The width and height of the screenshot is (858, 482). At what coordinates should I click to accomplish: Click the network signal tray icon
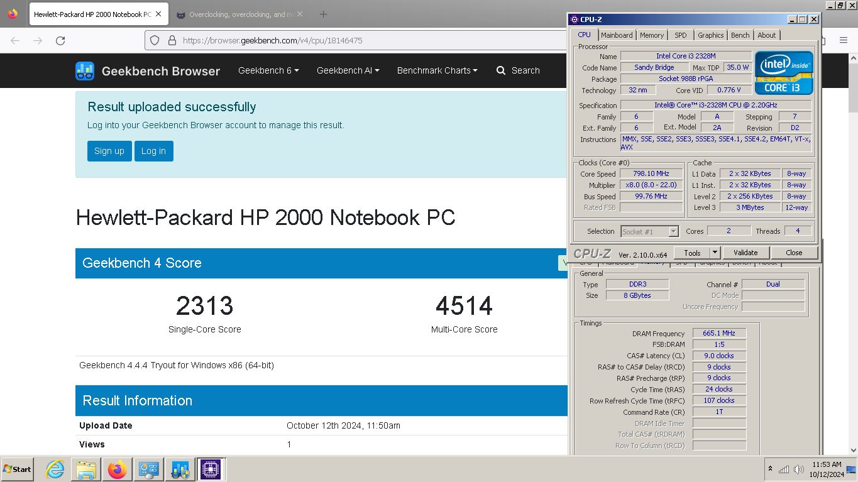[784, 469]
